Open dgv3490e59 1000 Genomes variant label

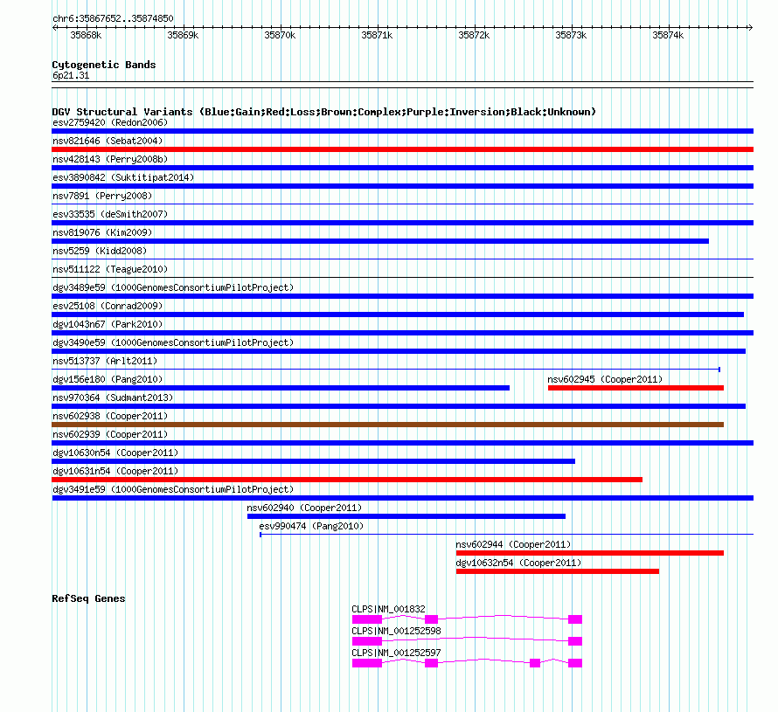click(x=173, y=342)
